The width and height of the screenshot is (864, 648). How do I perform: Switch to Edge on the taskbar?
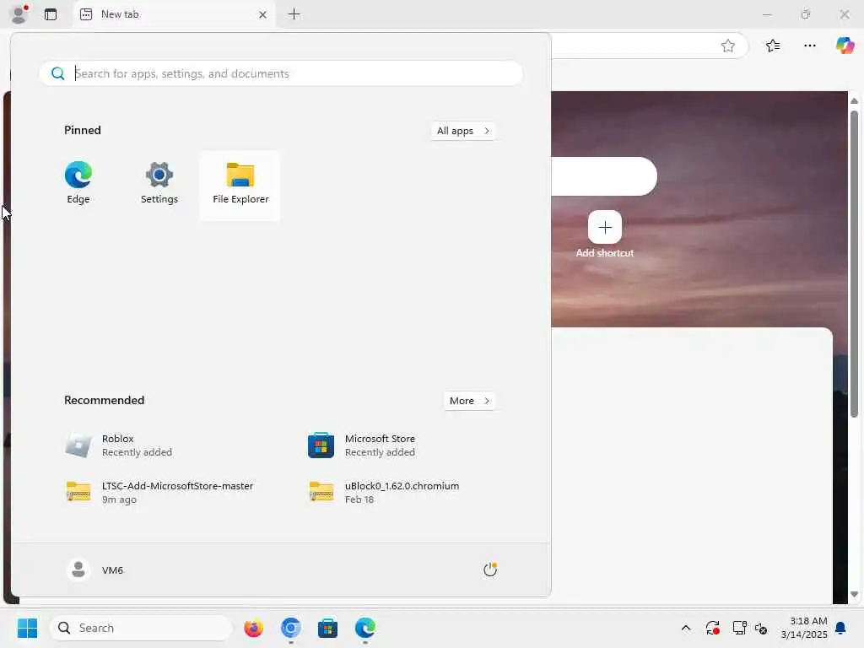(x=364, y=628)
